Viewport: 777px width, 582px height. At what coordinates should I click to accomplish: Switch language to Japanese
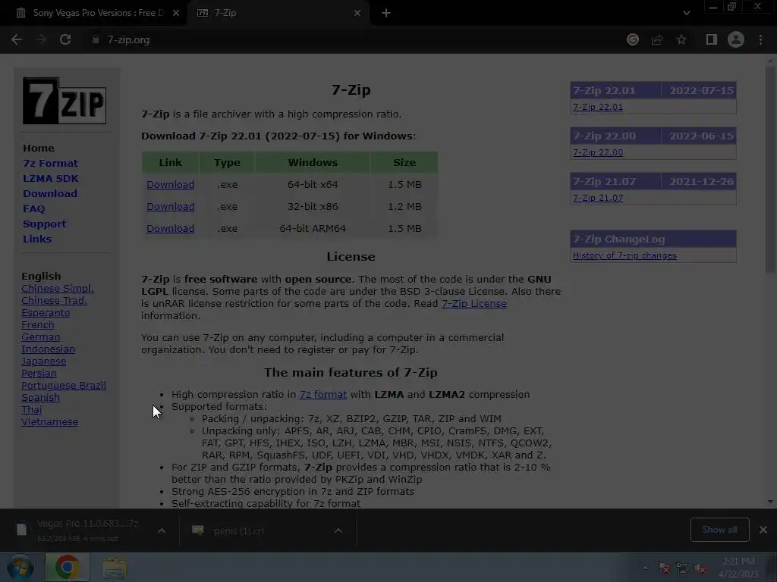point(43,361)
